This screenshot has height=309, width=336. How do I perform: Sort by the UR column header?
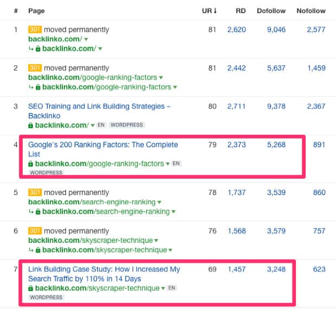click(209, 11)
